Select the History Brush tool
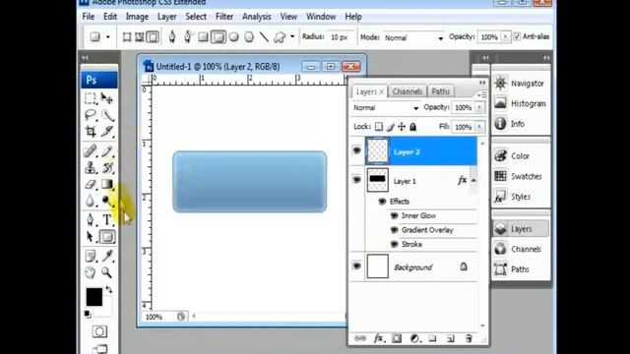The image size is (630, 354). [x=107, y=167]
